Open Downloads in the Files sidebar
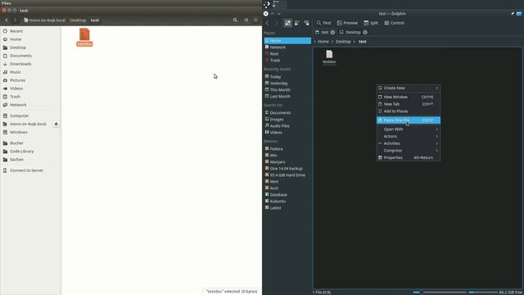This screenshot has width=524, height=295. [x=20, y=64]
